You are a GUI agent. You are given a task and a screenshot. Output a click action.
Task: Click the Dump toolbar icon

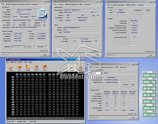click(72, 68)
